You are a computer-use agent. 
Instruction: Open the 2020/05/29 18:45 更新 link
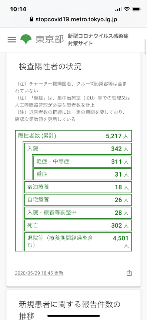39,273
